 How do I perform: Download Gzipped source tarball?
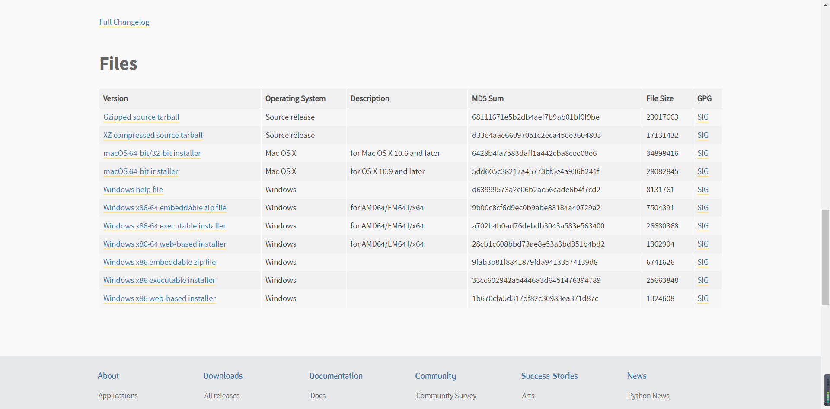point(141,117)
